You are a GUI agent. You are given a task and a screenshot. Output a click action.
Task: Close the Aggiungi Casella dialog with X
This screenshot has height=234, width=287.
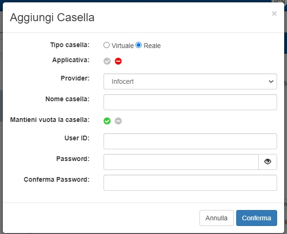pos(274,14)
